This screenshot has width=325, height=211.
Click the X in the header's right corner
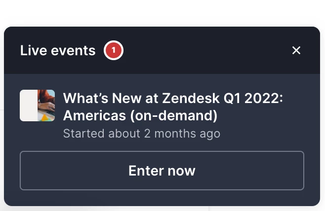pyautogui.click(x=296, y=50)
